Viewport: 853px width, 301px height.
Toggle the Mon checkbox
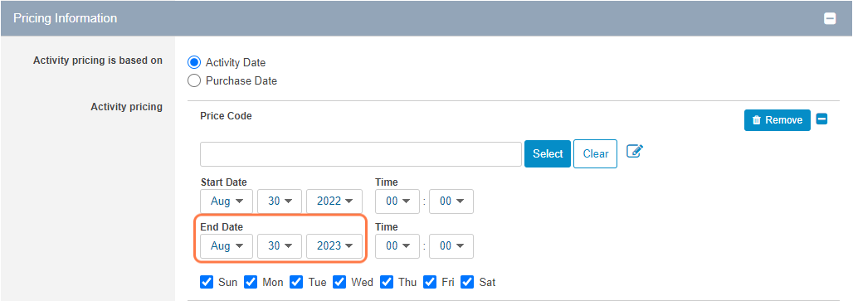pyautogui.click(x=251, y=282)
